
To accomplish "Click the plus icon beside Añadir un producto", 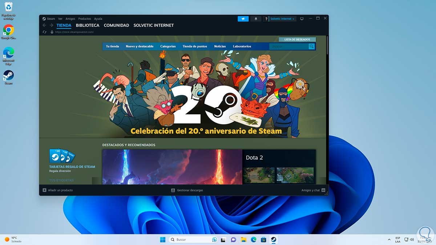I will (44, 190).
